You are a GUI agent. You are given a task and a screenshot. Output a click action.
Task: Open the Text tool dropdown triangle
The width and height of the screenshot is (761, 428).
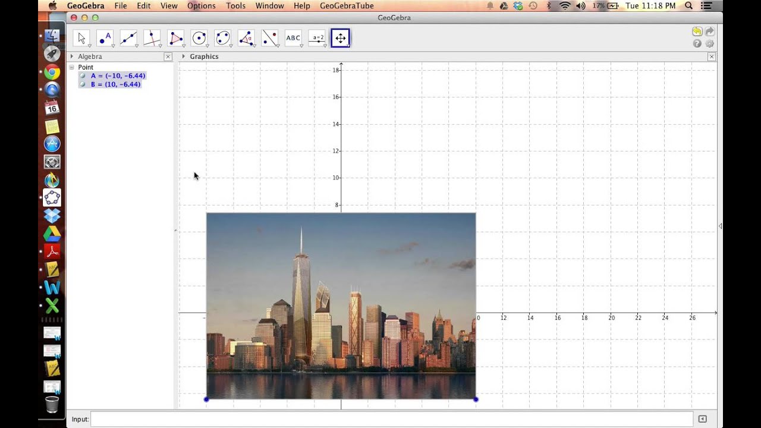click(301, 46)
